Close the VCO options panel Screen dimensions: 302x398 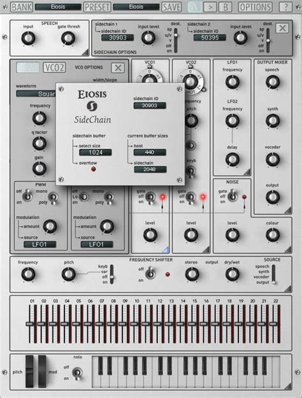[118, 68]
